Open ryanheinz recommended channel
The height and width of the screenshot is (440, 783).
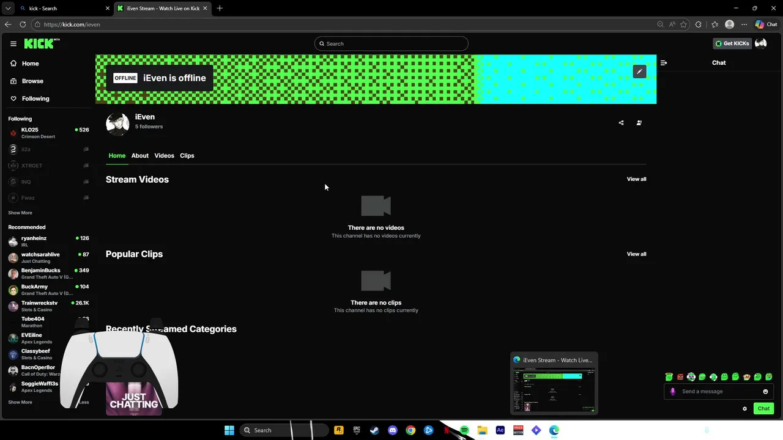click(49, 241)
